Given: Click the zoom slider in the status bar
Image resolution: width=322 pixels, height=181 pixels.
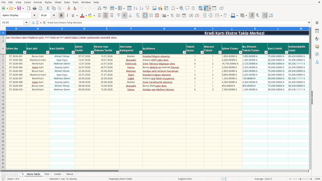Looking at the screenshot, I should [x=301, y=179].
